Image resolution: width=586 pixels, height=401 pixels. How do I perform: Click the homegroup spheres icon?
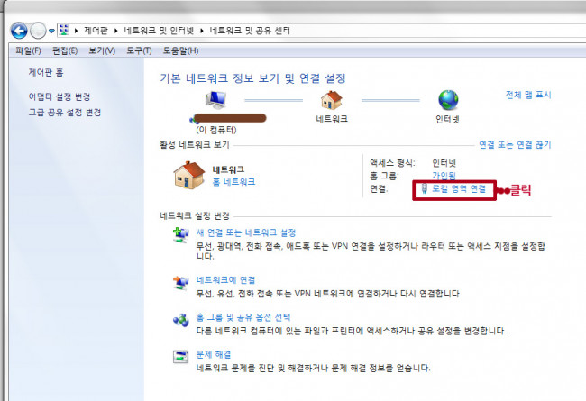[x=181, y=320]
